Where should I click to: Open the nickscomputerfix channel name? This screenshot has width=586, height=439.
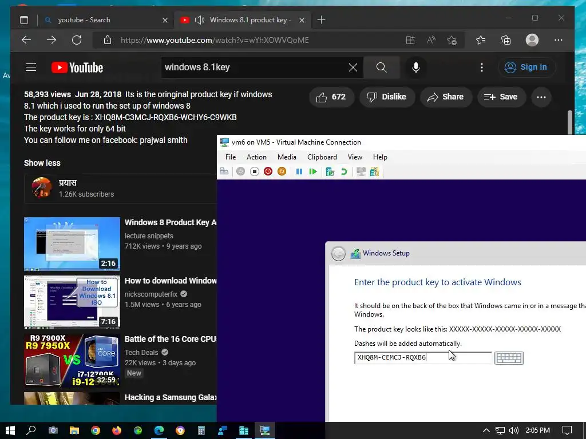coord(151,294)
